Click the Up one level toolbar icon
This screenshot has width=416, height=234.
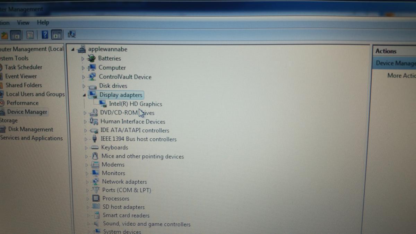click(5, 35)
